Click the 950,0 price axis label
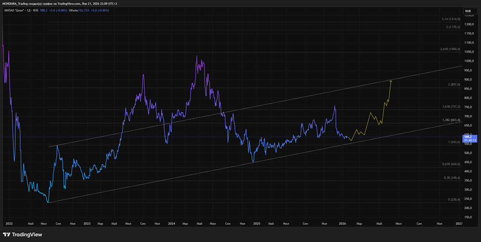 468,70
